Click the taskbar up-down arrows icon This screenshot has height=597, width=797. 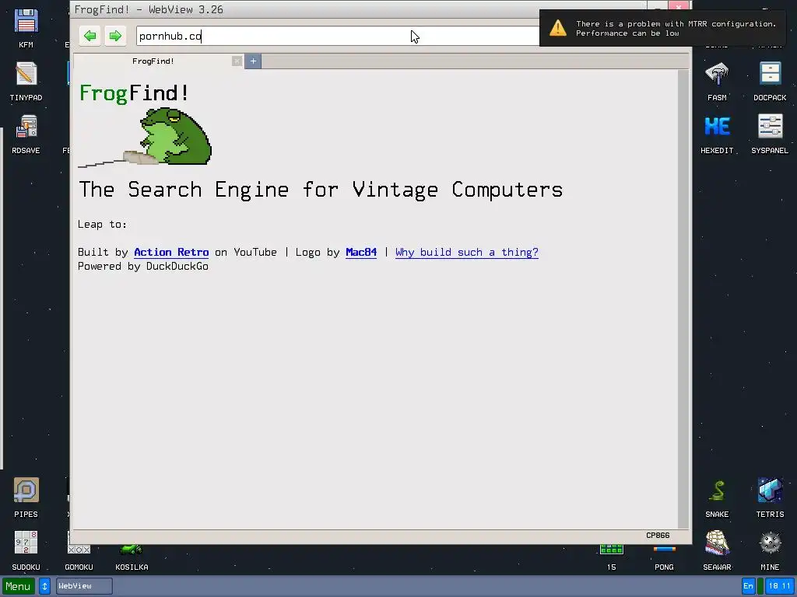pos(44,586)
